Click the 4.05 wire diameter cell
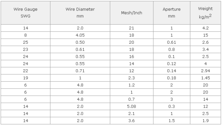The width and height of the screenshot is (222, 125). (x=80, y=35)
